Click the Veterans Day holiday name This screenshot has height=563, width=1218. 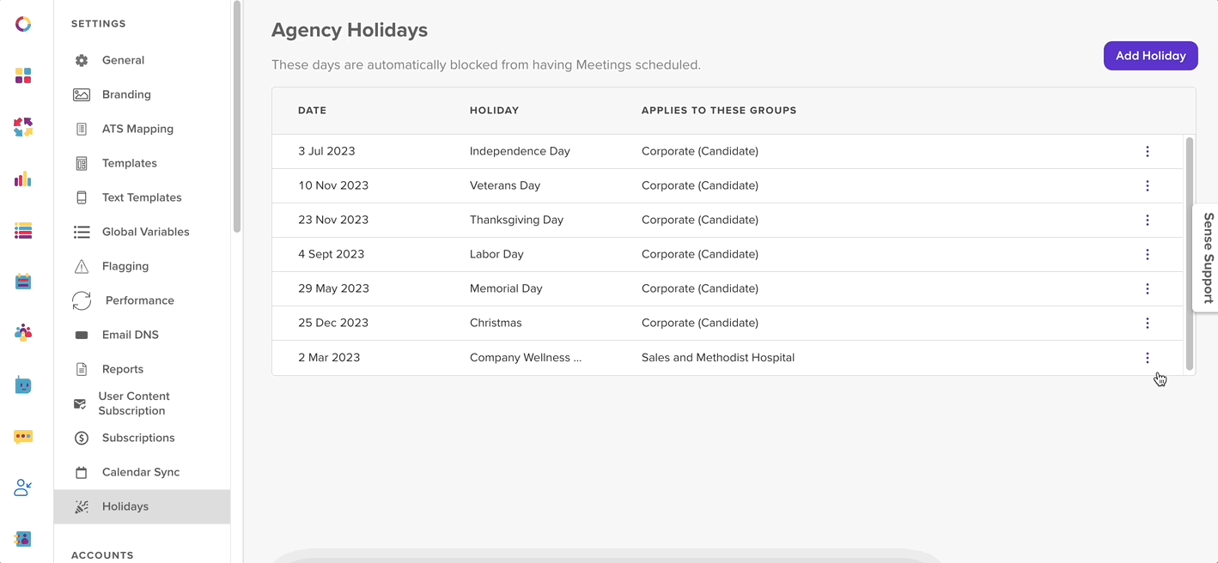[x=505, y=185]
